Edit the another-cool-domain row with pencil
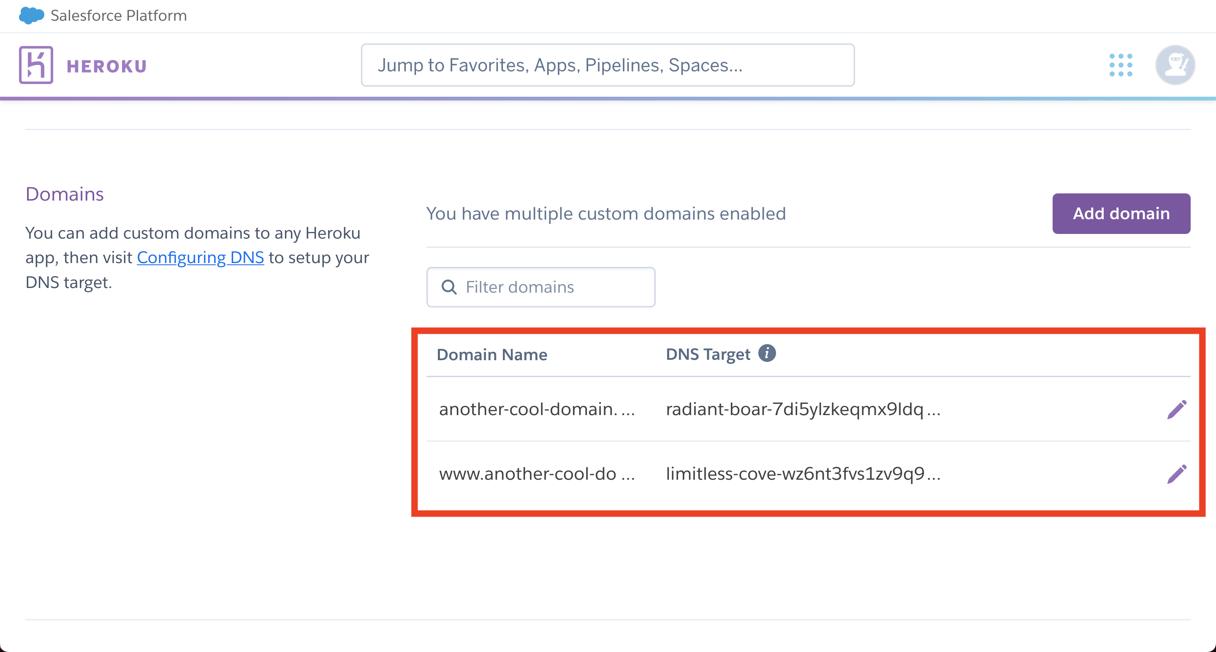This screenshot has height=652, width=1216. point(1177,409)
